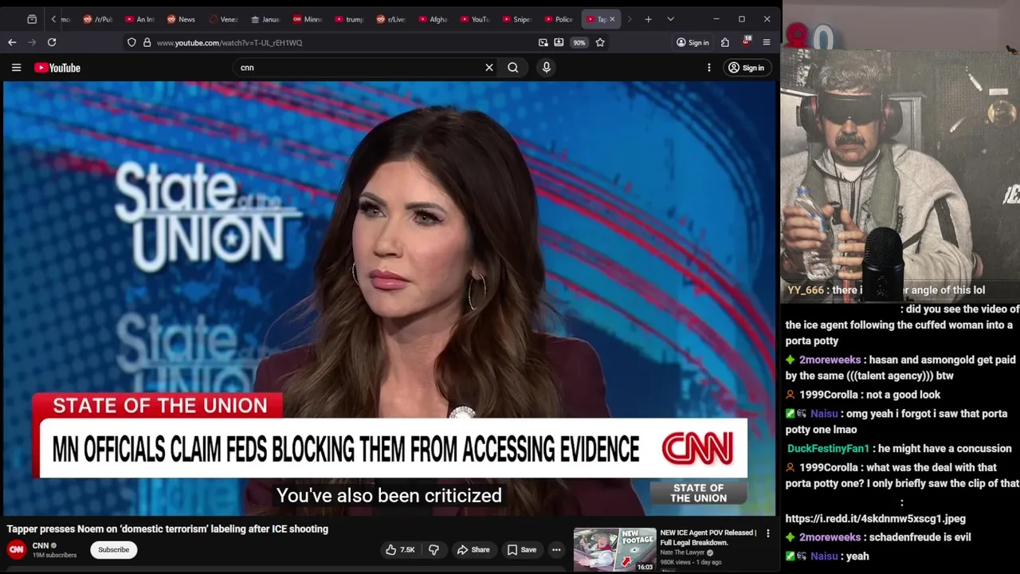Open the YouTube guide hamburger menu
Image resolution: width=1020 pixels, height=574 pixels.
click(x=16, y=68)
